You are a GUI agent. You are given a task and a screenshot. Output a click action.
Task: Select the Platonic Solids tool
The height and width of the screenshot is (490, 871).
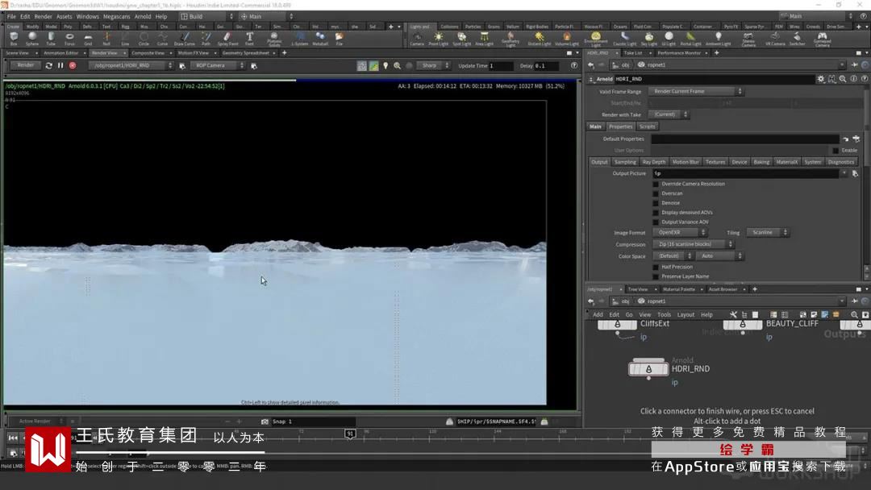pos(274,39)
